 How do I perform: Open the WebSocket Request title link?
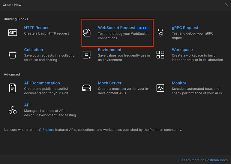pos(117,28)
